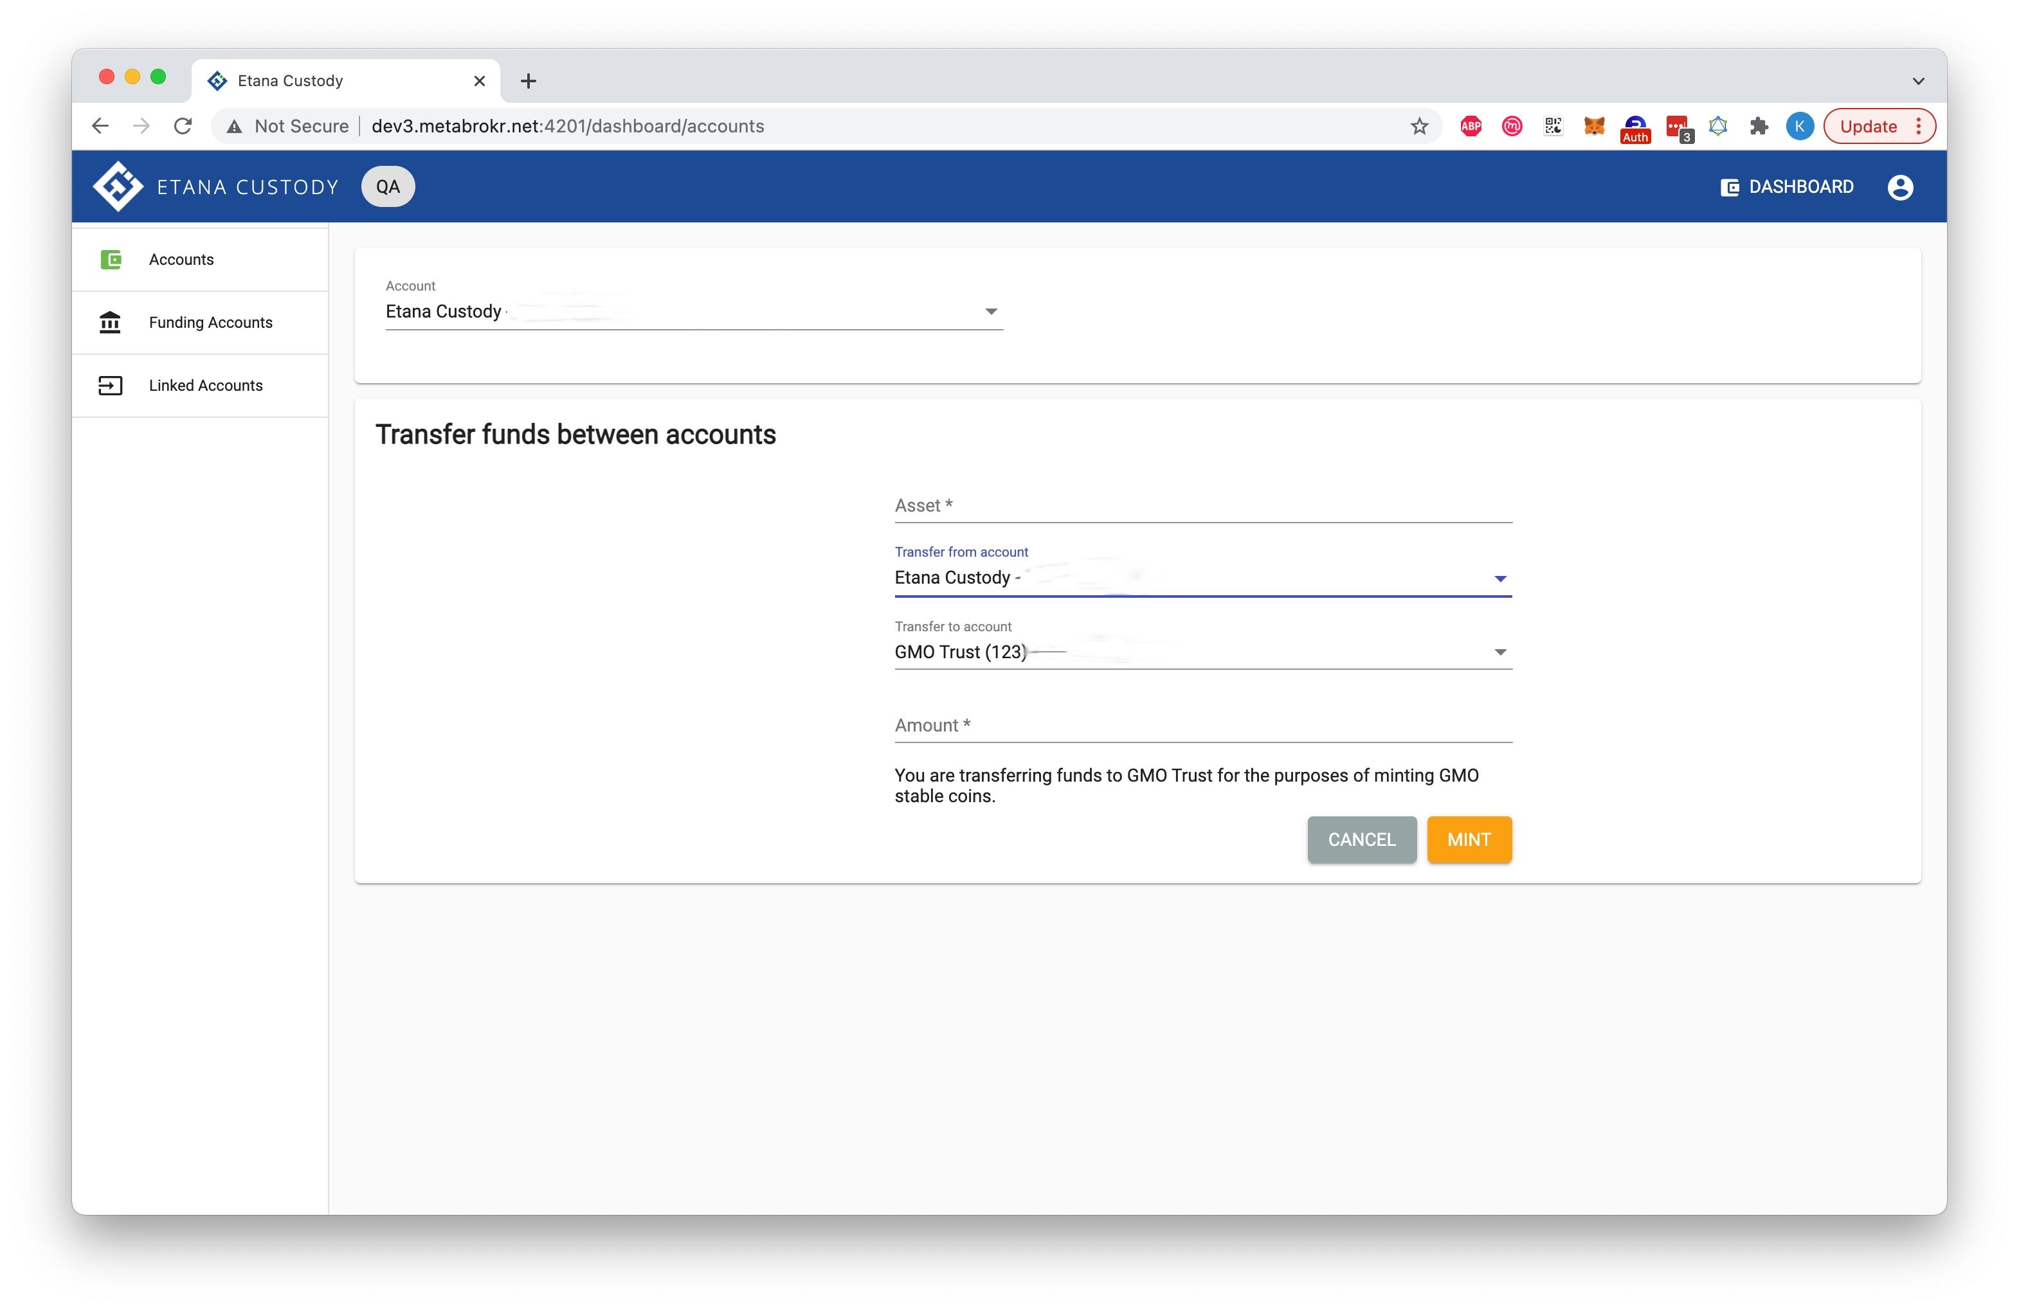
Task: Switch to the Etana Custody browser tab
Action: pos(346,80)
